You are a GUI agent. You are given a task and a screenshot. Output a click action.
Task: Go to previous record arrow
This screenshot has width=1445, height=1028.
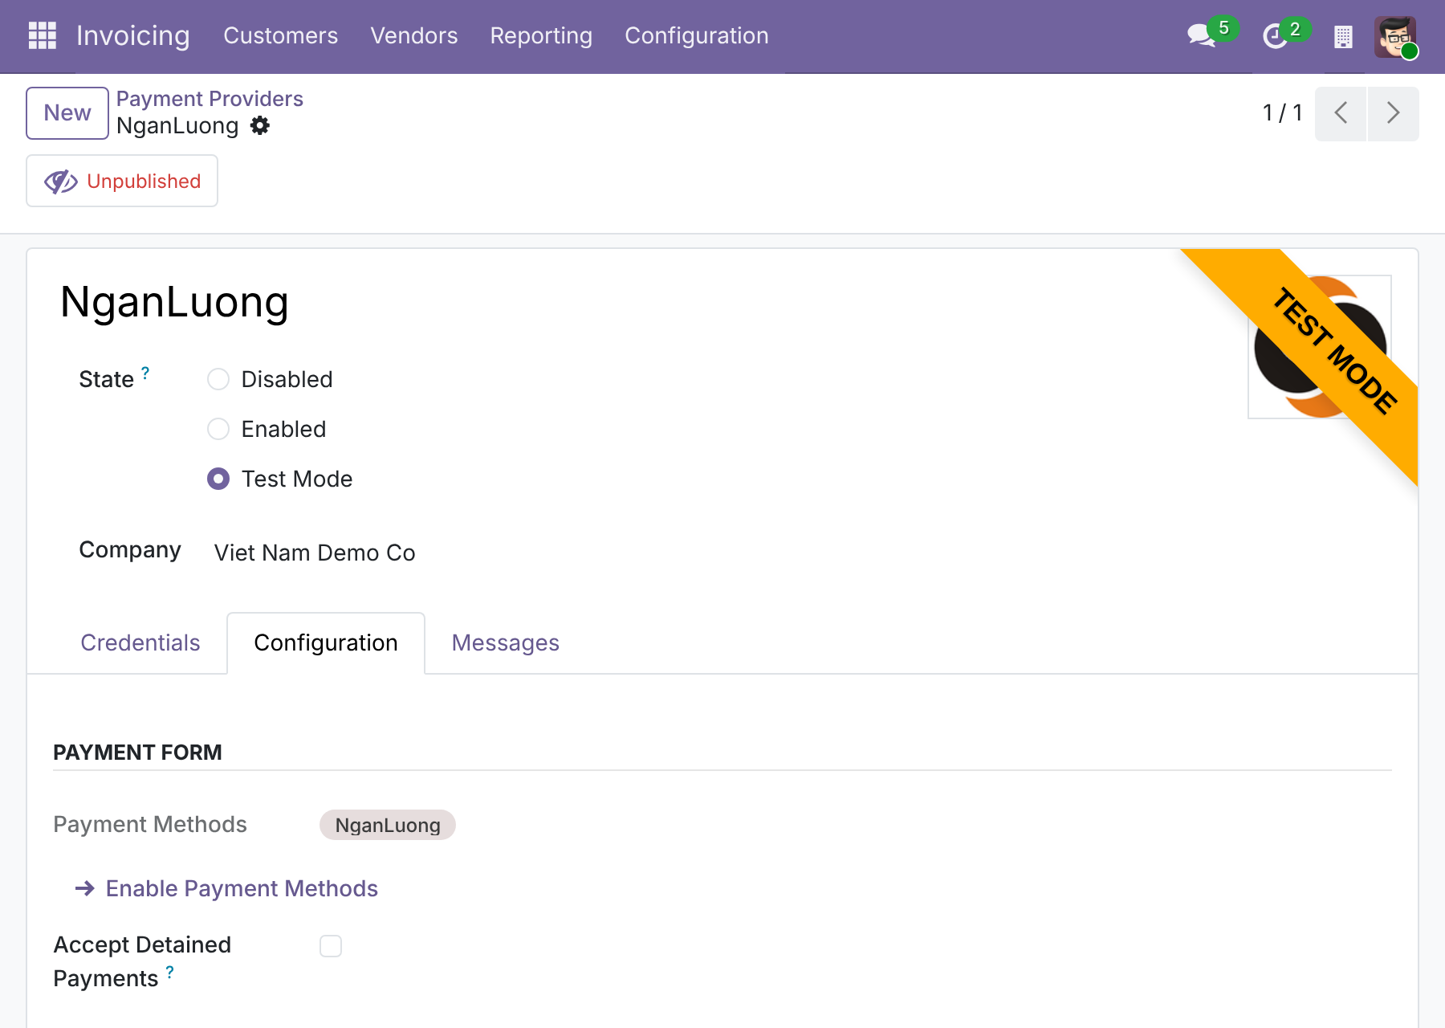[1341, 113]
